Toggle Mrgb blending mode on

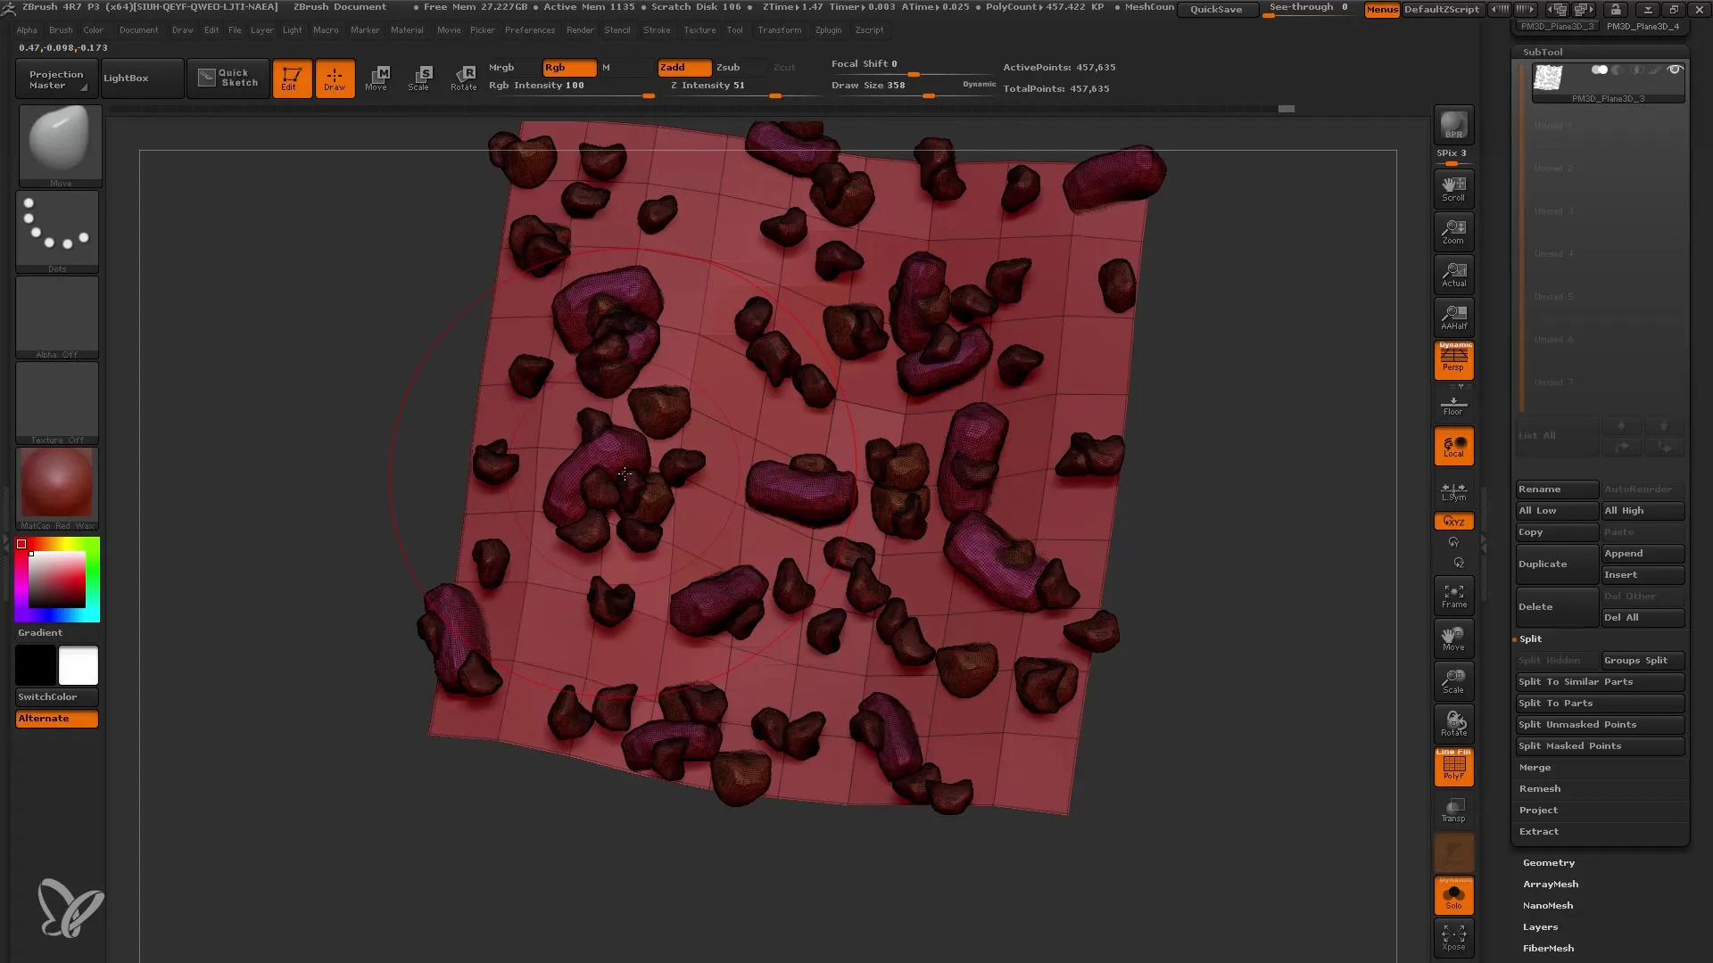click(501, 67)
